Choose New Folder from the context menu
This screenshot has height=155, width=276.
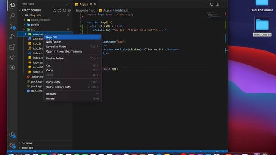(72, 42)
